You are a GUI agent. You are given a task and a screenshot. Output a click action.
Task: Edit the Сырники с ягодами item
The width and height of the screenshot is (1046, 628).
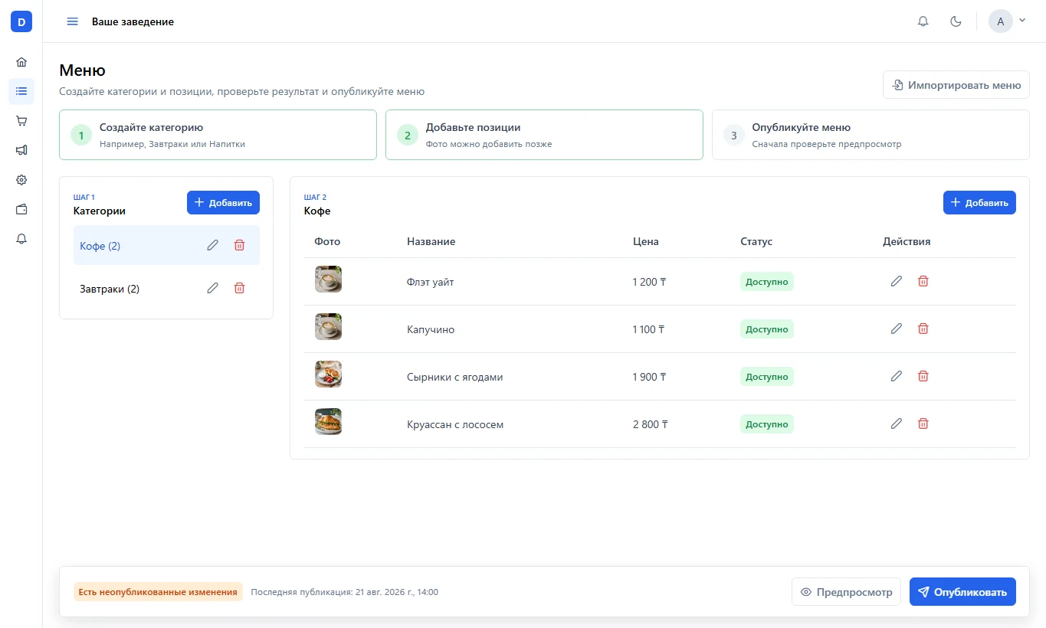click(897, 376)
